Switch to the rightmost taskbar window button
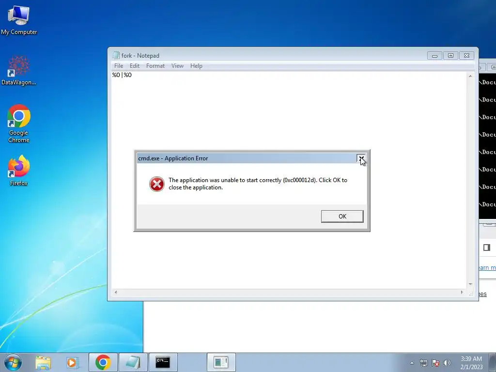Viewport: 496px width, 372px height. [221, 362]
